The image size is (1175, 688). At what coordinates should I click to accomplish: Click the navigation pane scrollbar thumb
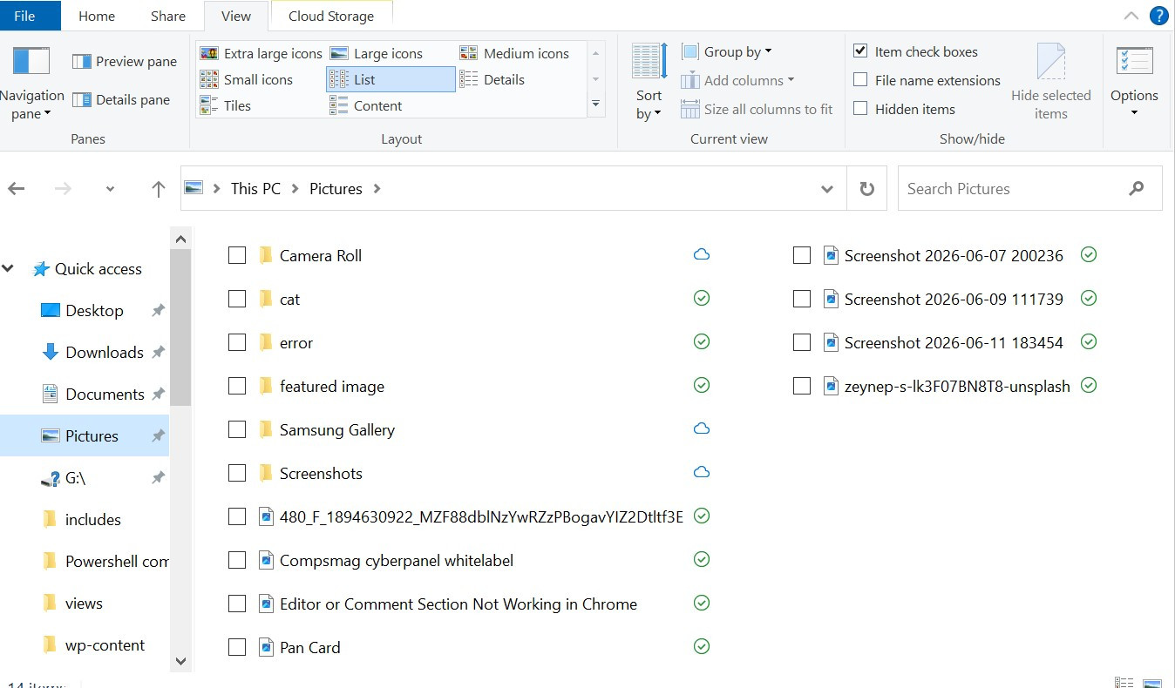[x=181, y=327]
